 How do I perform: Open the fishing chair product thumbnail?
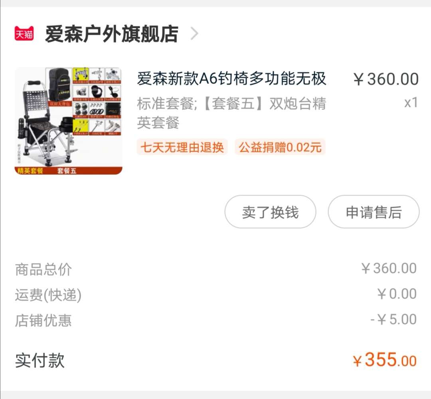69,121
